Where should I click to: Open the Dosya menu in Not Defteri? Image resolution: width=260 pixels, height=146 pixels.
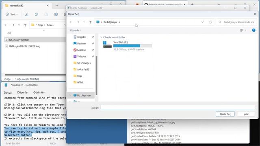click(x=8, y=92)
